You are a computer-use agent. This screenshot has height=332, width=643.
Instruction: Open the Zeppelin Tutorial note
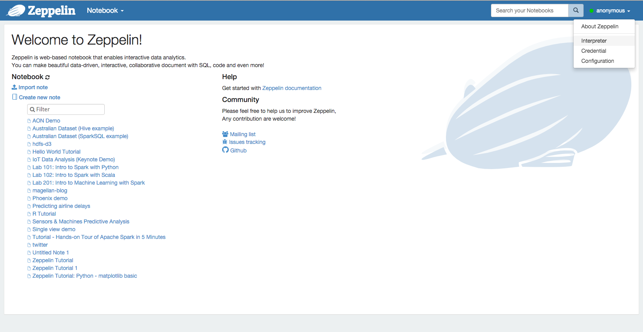(x=53, y=260)
